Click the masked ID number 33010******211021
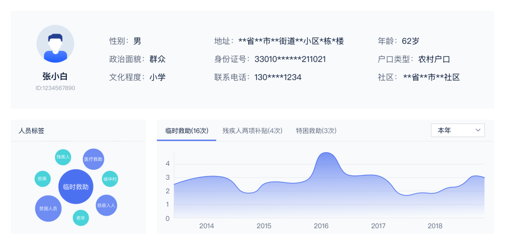The image size is (505, 245). (x=290, y=59)
